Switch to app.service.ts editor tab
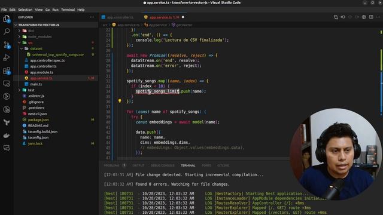Viewport: 383px width, 215px height. tap(165, 17)
